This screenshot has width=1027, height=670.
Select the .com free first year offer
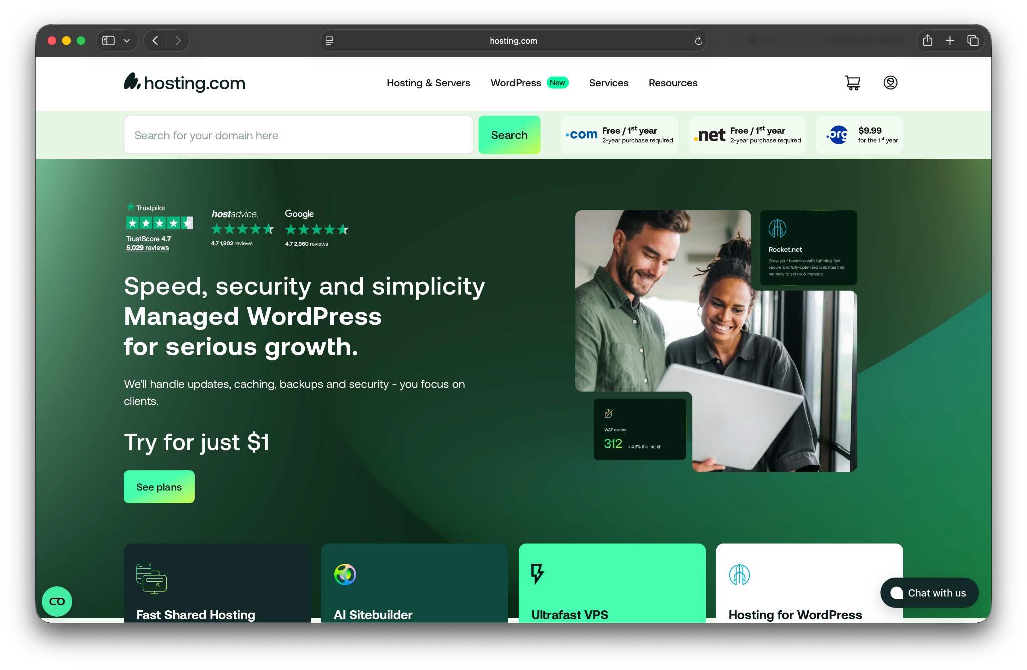pyautogui.click(x=619, y=135)
